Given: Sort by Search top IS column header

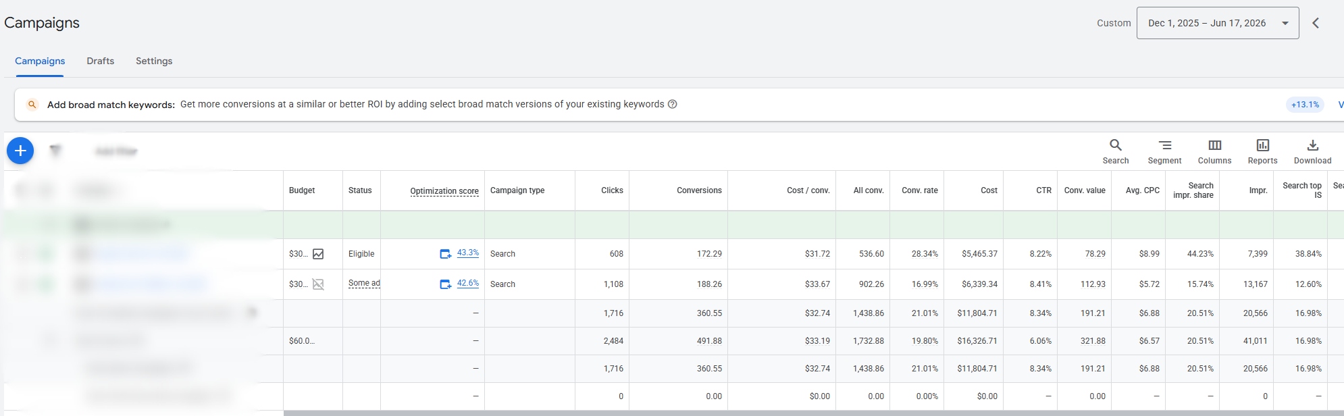Looking at the screenshot, I should [x=1302, y=190].
